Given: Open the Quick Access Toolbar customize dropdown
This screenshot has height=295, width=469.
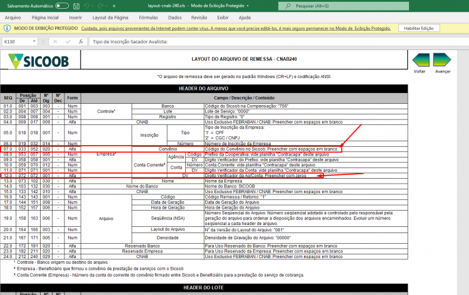Looking at the screenshot, I should point(114,6).
